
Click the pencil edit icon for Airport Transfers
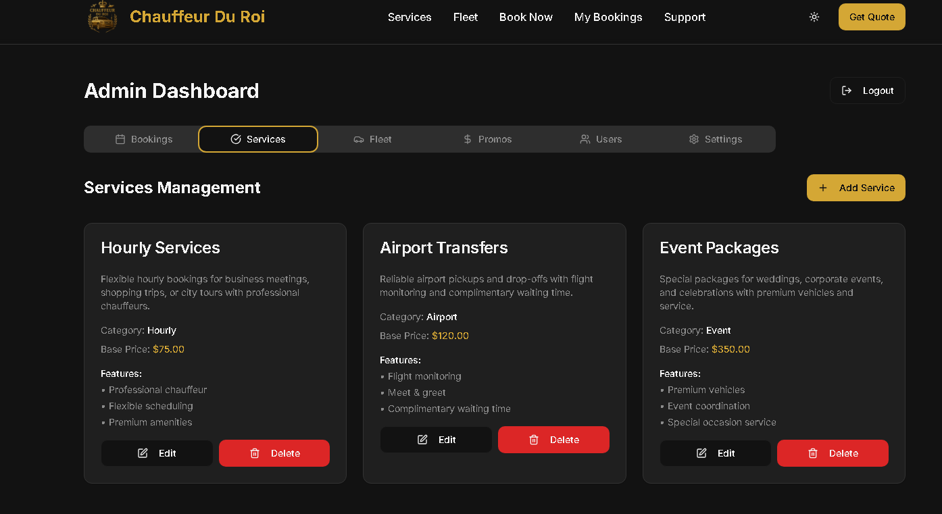[x=422, y=440]
